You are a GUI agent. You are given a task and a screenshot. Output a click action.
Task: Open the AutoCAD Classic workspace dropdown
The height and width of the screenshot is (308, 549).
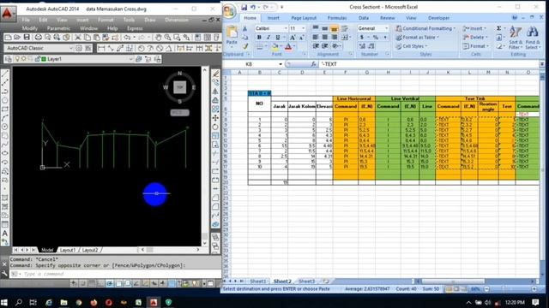(x=71, y=48)
